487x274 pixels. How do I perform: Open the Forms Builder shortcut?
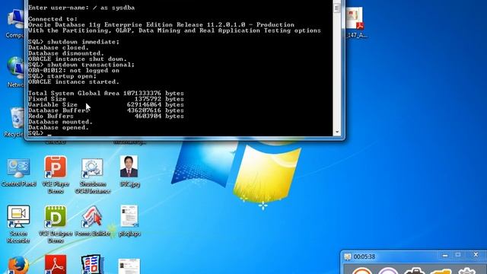point(93,220)
